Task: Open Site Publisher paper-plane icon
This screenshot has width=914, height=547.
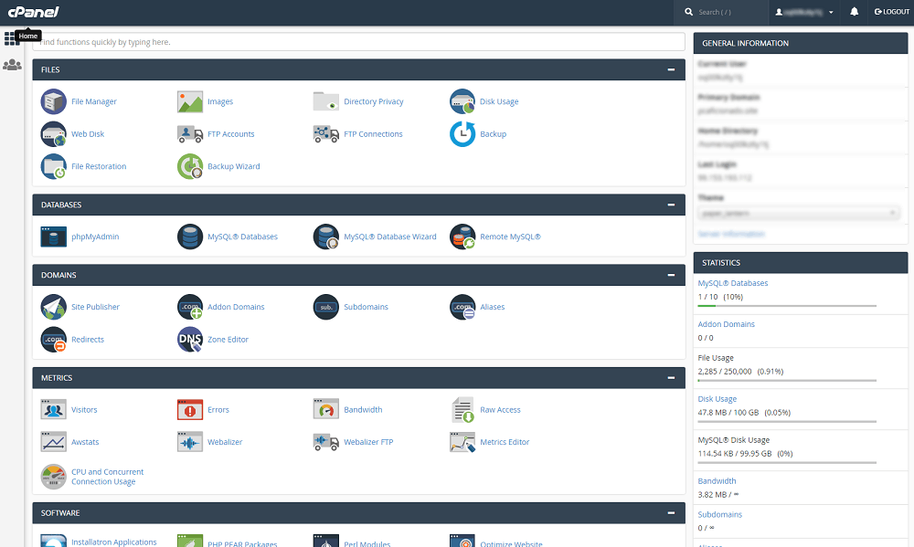Action: click(x=53, y=307)
